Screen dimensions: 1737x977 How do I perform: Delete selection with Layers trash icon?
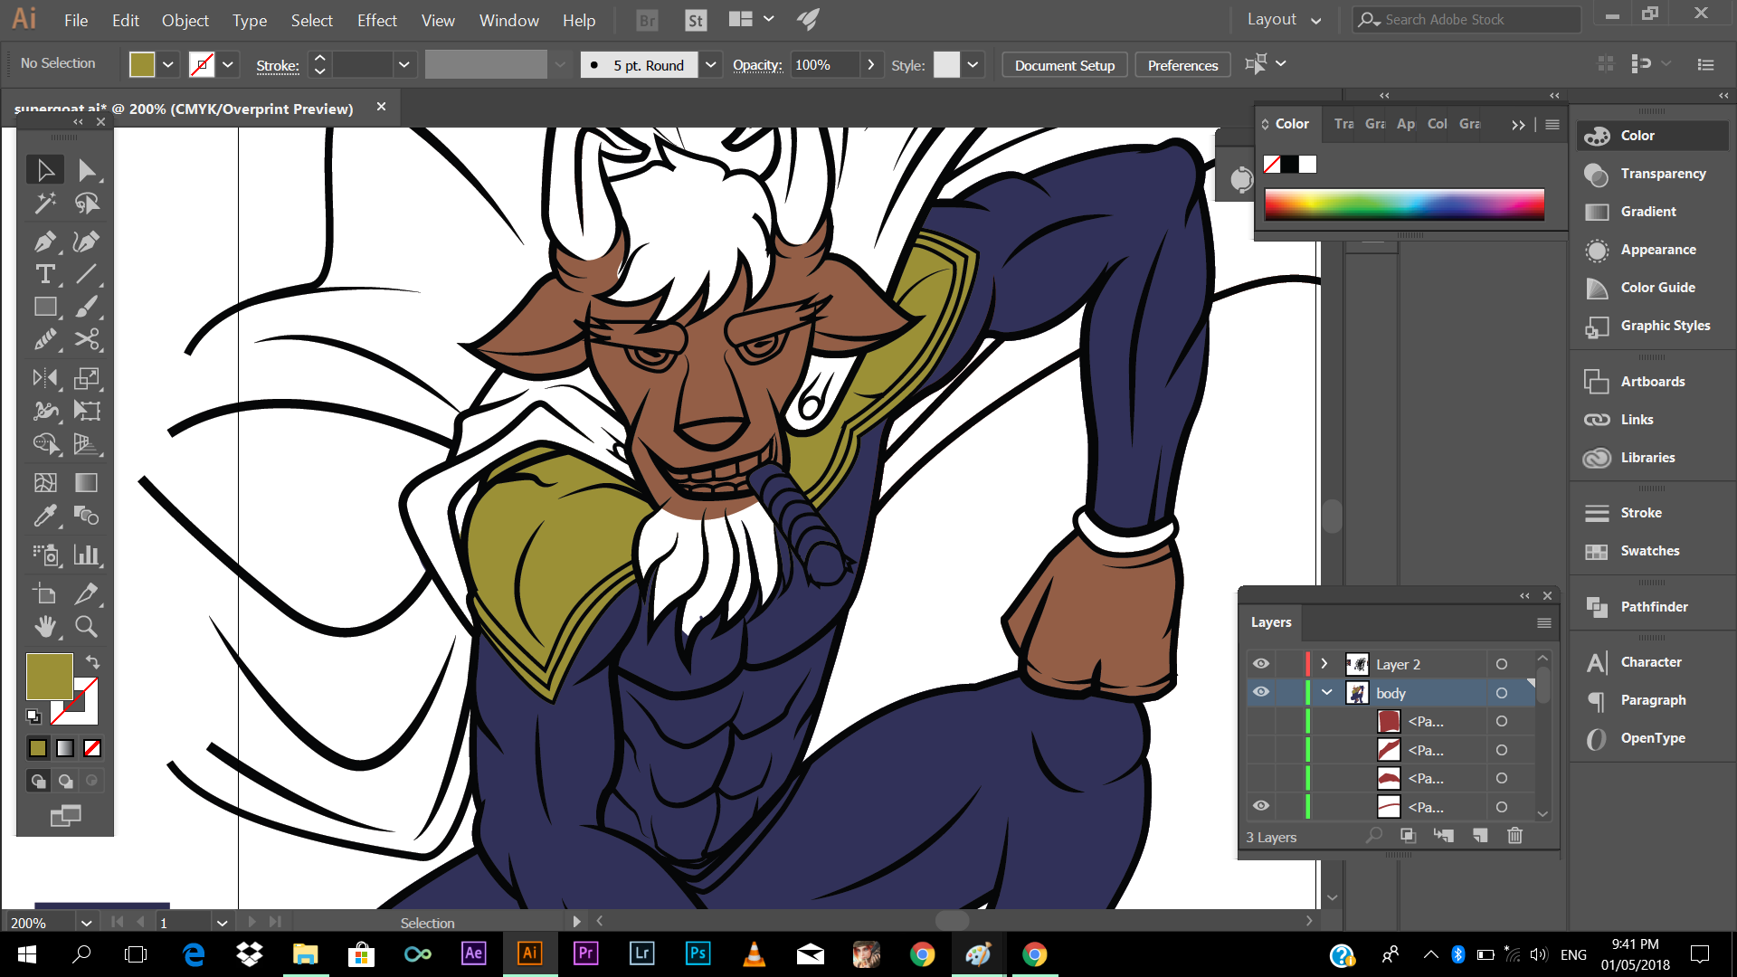[x=1514, y=836]
